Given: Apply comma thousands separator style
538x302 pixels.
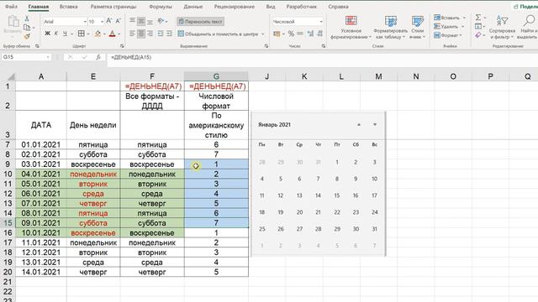Looking at the screenshot, I should coord(300,34).
